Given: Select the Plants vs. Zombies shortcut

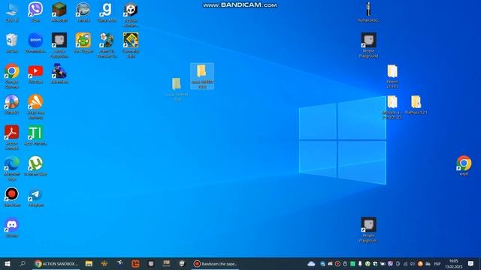Looking at the screenshot, I should 107,45.
